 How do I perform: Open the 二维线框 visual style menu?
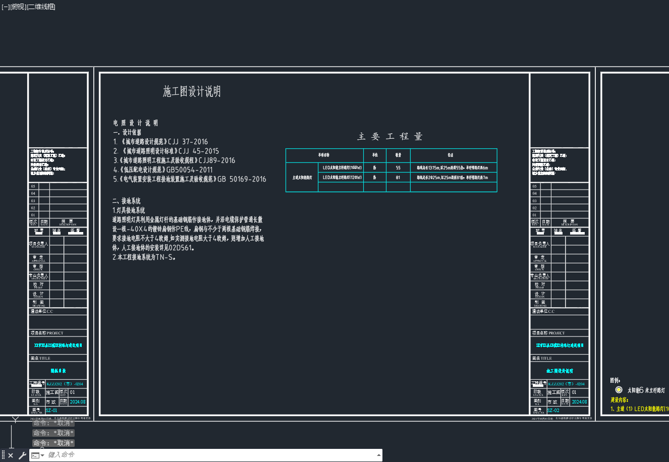point(41,7)
